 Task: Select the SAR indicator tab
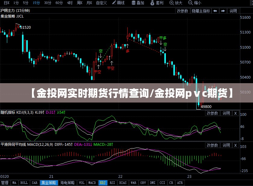[35, 183]
